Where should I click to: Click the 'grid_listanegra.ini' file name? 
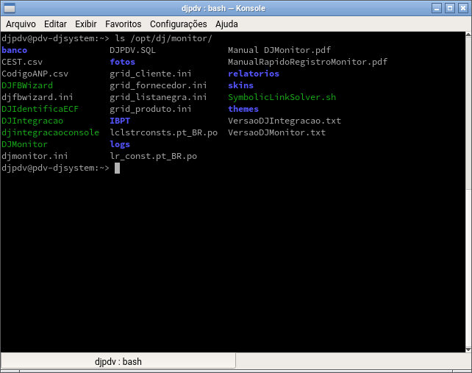(158, 97)
